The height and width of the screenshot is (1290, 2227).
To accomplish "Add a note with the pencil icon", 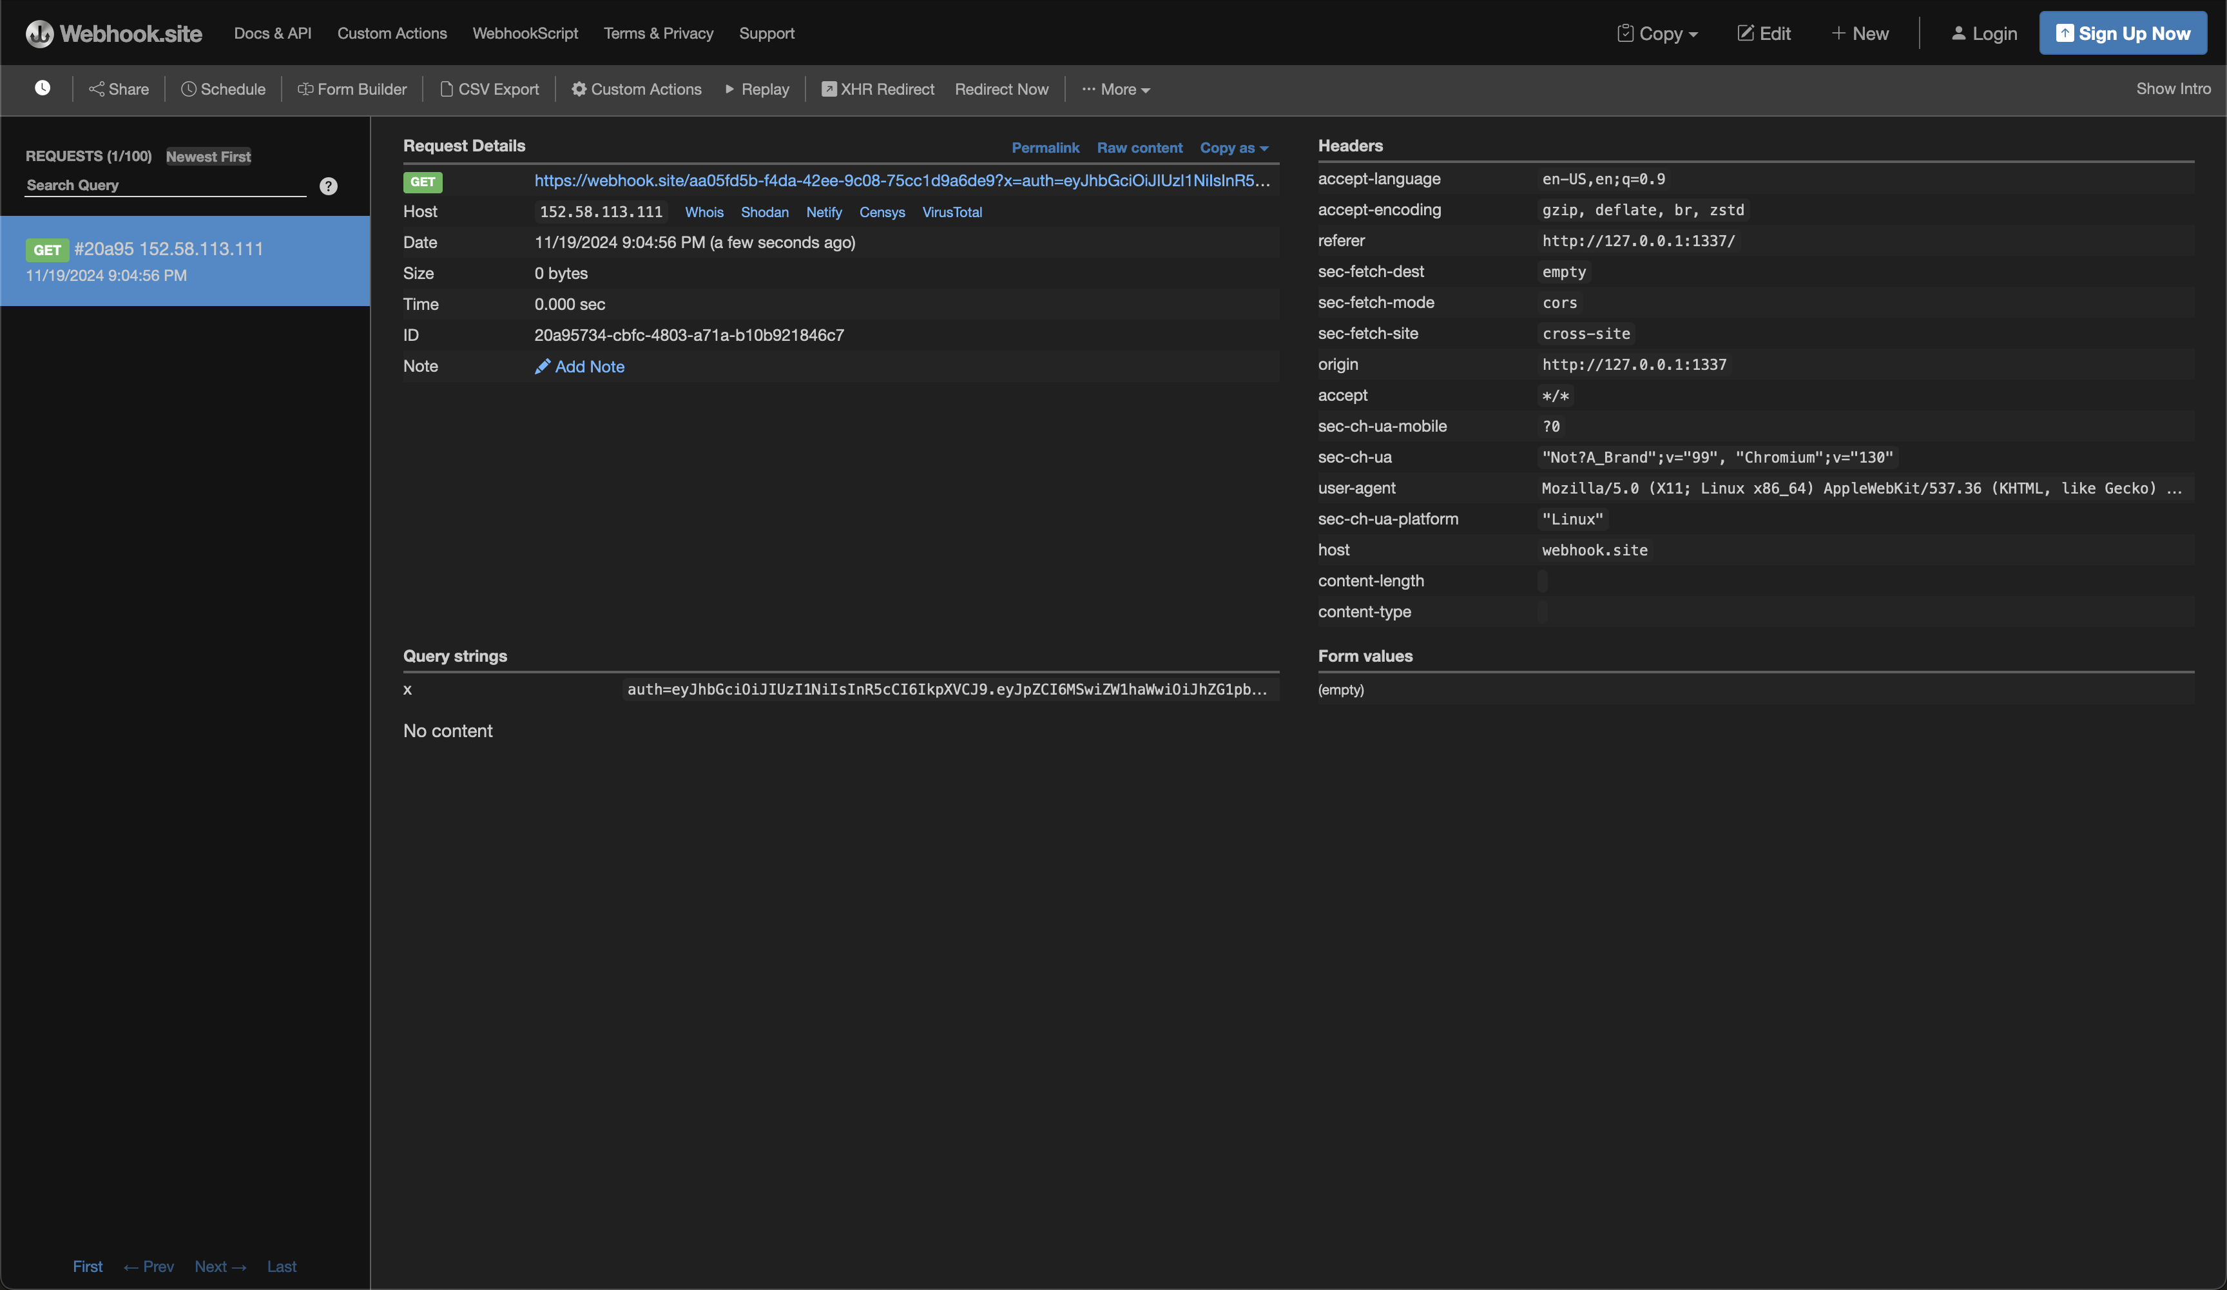I will [580, 367].
